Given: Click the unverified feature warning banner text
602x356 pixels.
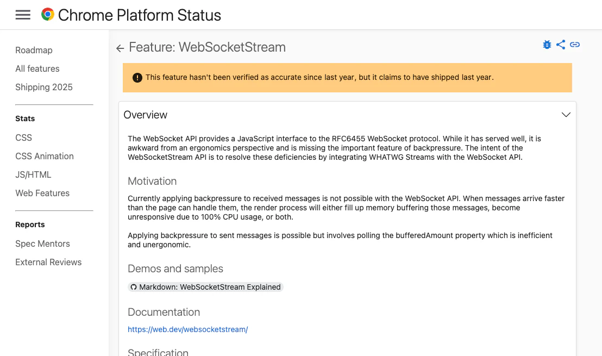Looking at the screenshot, I should tap(319, 78).
